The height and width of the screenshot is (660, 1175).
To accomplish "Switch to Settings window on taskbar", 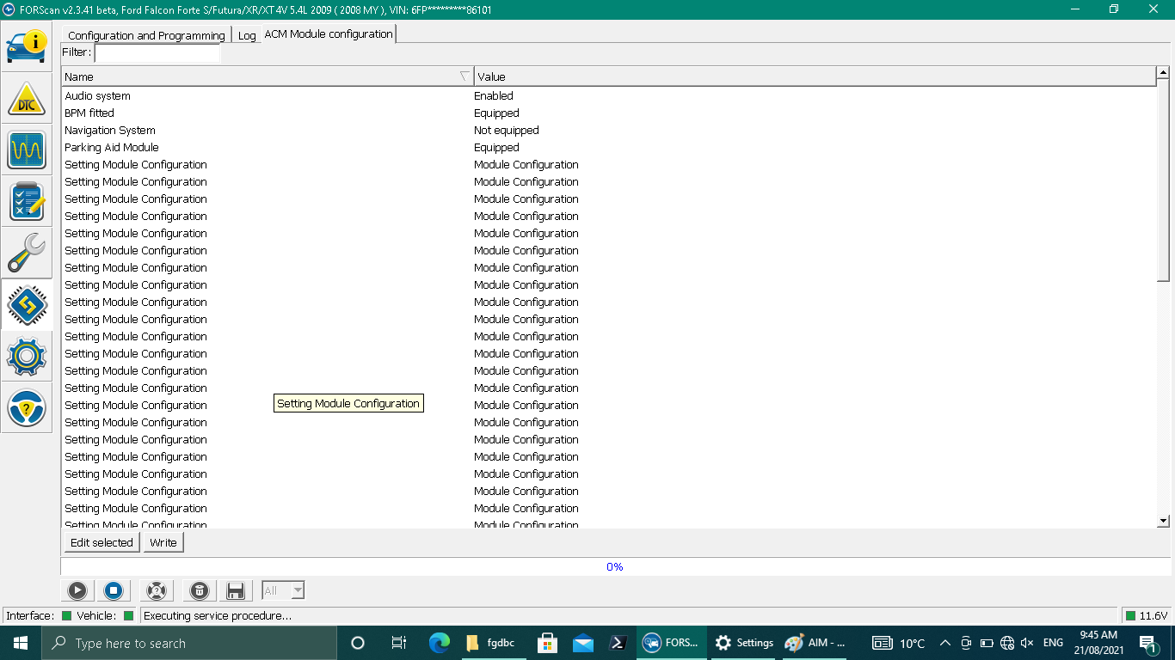I will point(745,643).
